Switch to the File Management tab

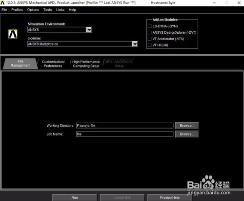tap(20, 64)
